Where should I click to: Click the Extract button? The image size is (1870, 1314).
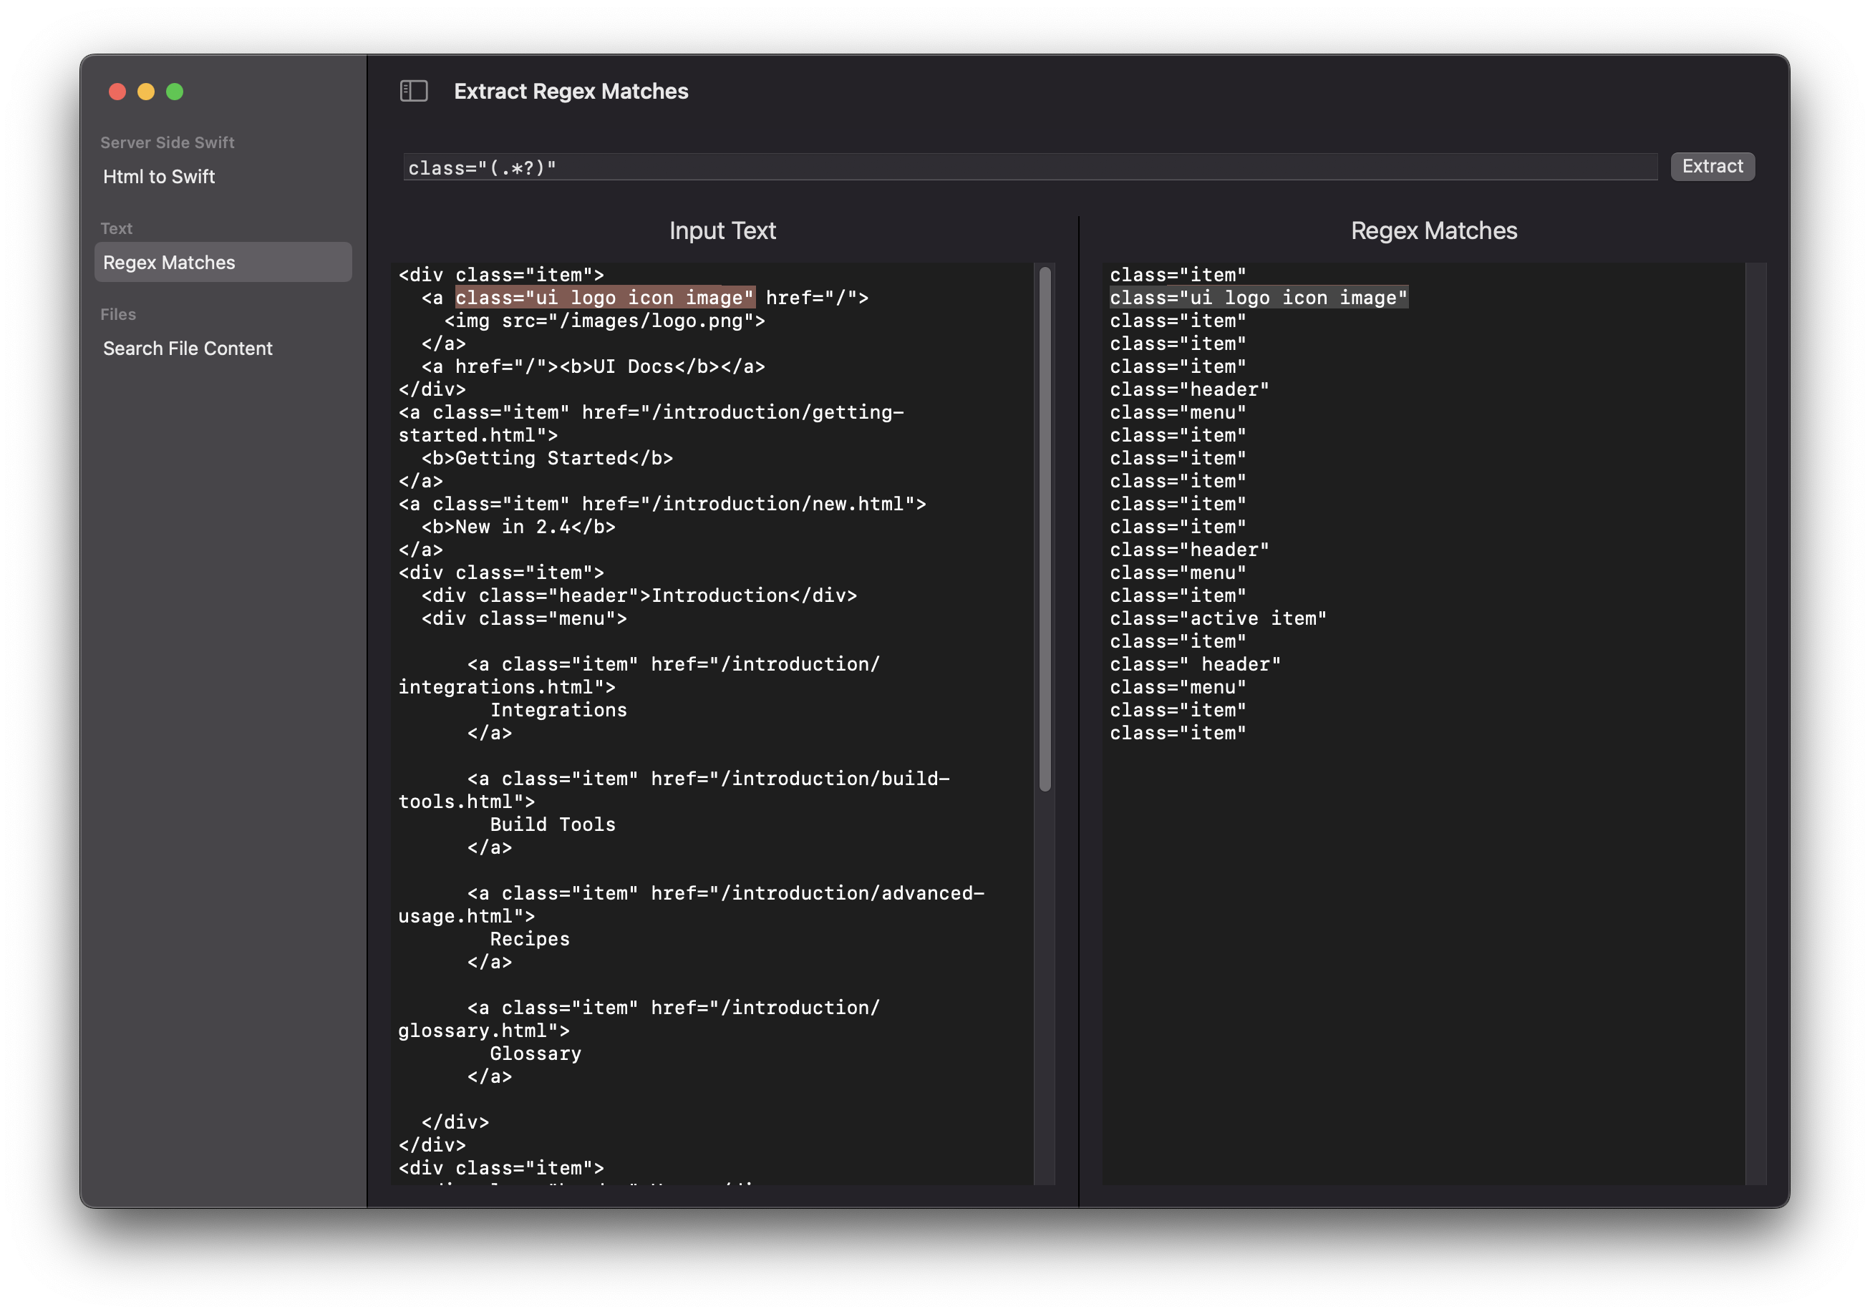point(1712,166)
